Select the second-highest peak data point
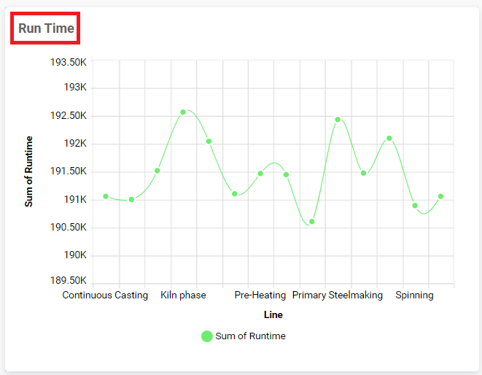The image size is (482, 375). [338, 120]
